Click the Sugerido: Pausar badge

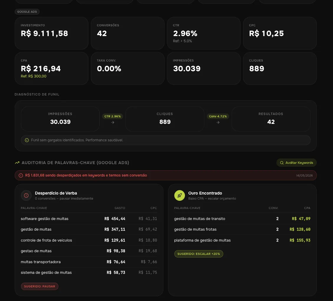click(40, 286)
